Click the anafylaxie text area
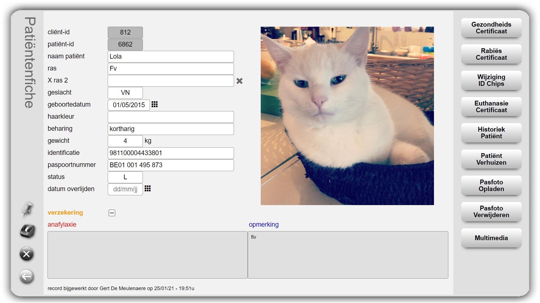Image resolution: width=540 pixels, height=303 pixels. pos(148,255)
